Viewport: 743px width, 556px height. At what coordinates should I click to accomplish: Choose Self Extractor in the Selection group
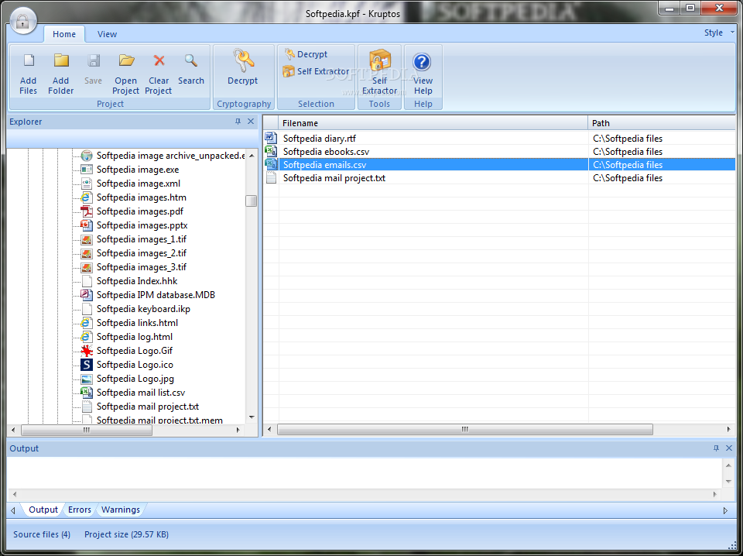point(316,71)
